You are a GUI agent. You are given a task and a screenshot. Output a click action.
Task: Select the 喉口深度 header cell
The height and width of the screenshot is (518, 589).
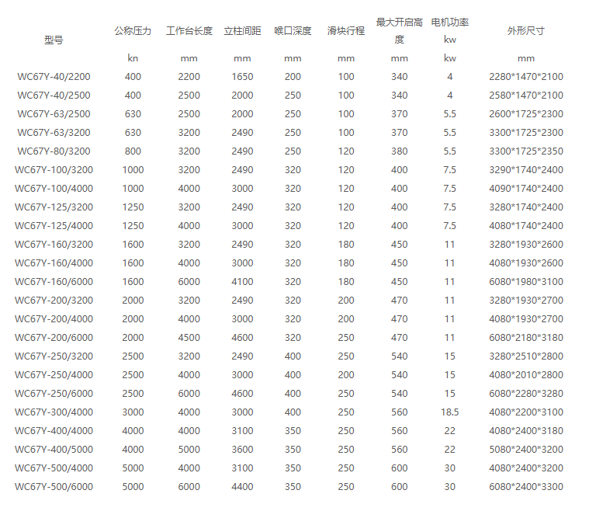(x=293, y=31)
